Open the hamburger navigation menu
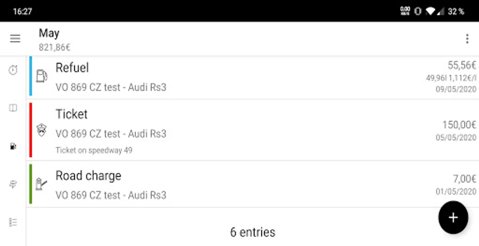 (x=15, y=38)
